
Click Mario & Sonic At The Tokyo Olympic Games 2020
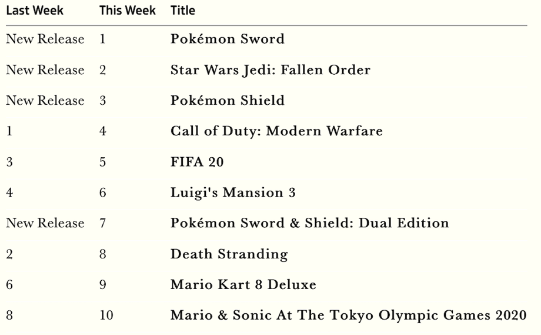point(349,316)
